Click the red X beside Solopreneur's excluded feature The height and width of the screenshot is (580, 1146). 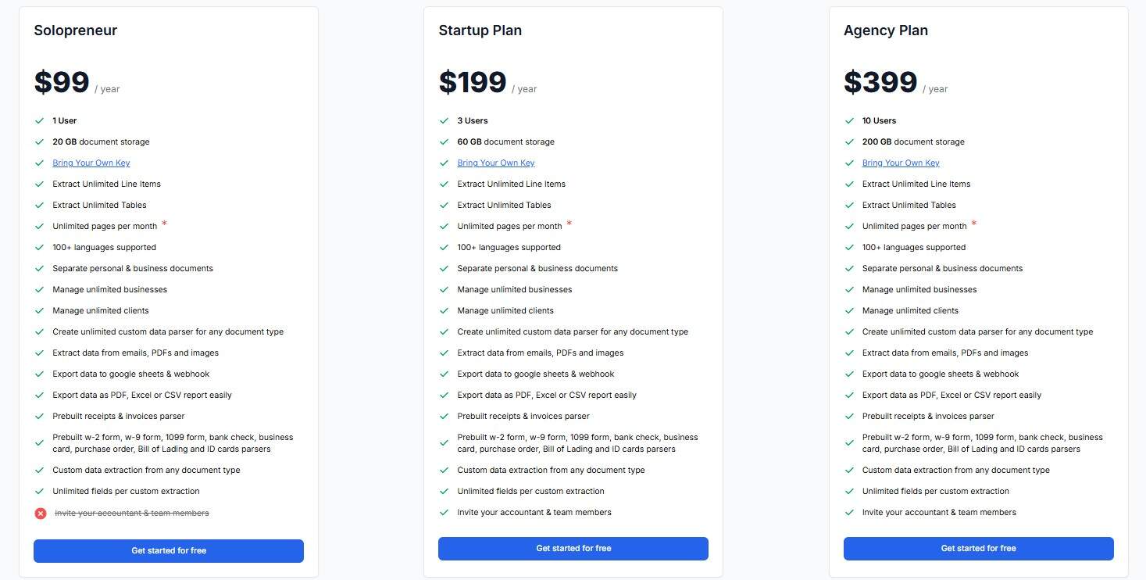(x=41, y=514)
